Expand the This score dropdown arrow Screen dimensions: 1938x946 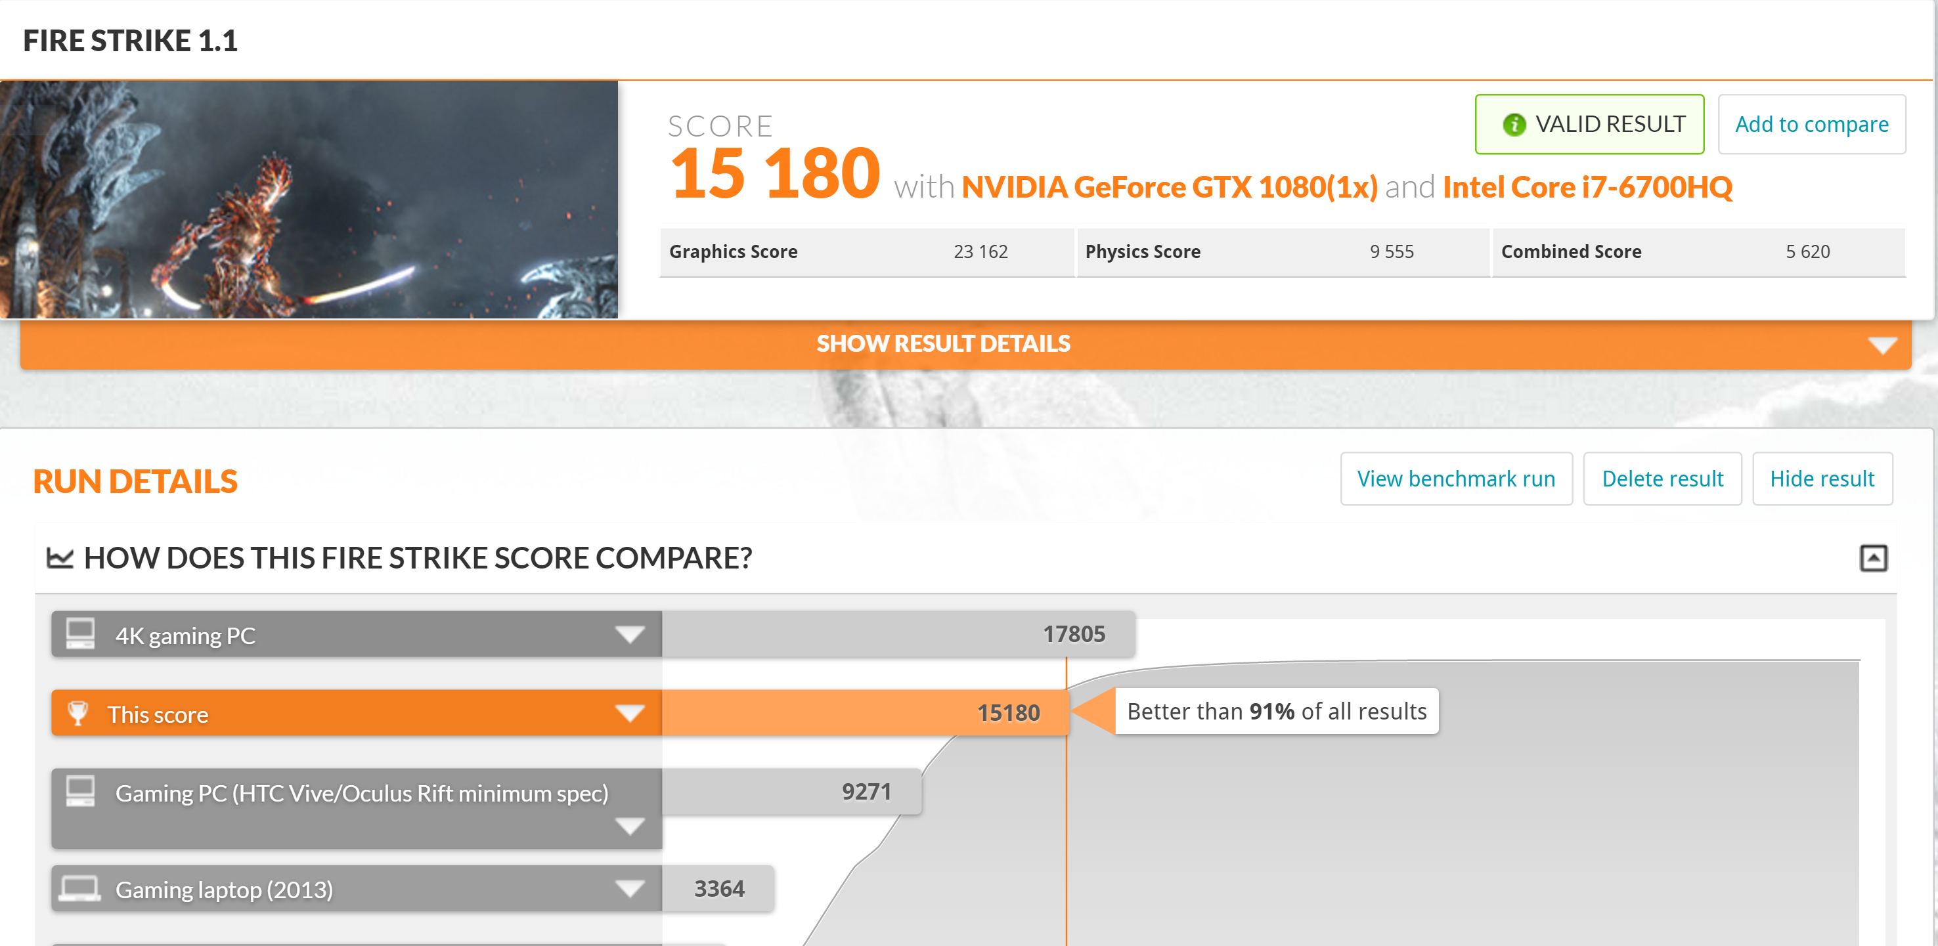click(630, 713)
